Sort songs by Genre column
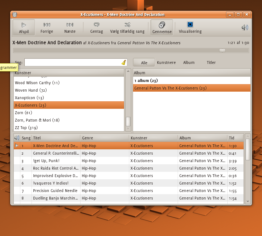Screen dimensions: 262x236 coord(105,138)
